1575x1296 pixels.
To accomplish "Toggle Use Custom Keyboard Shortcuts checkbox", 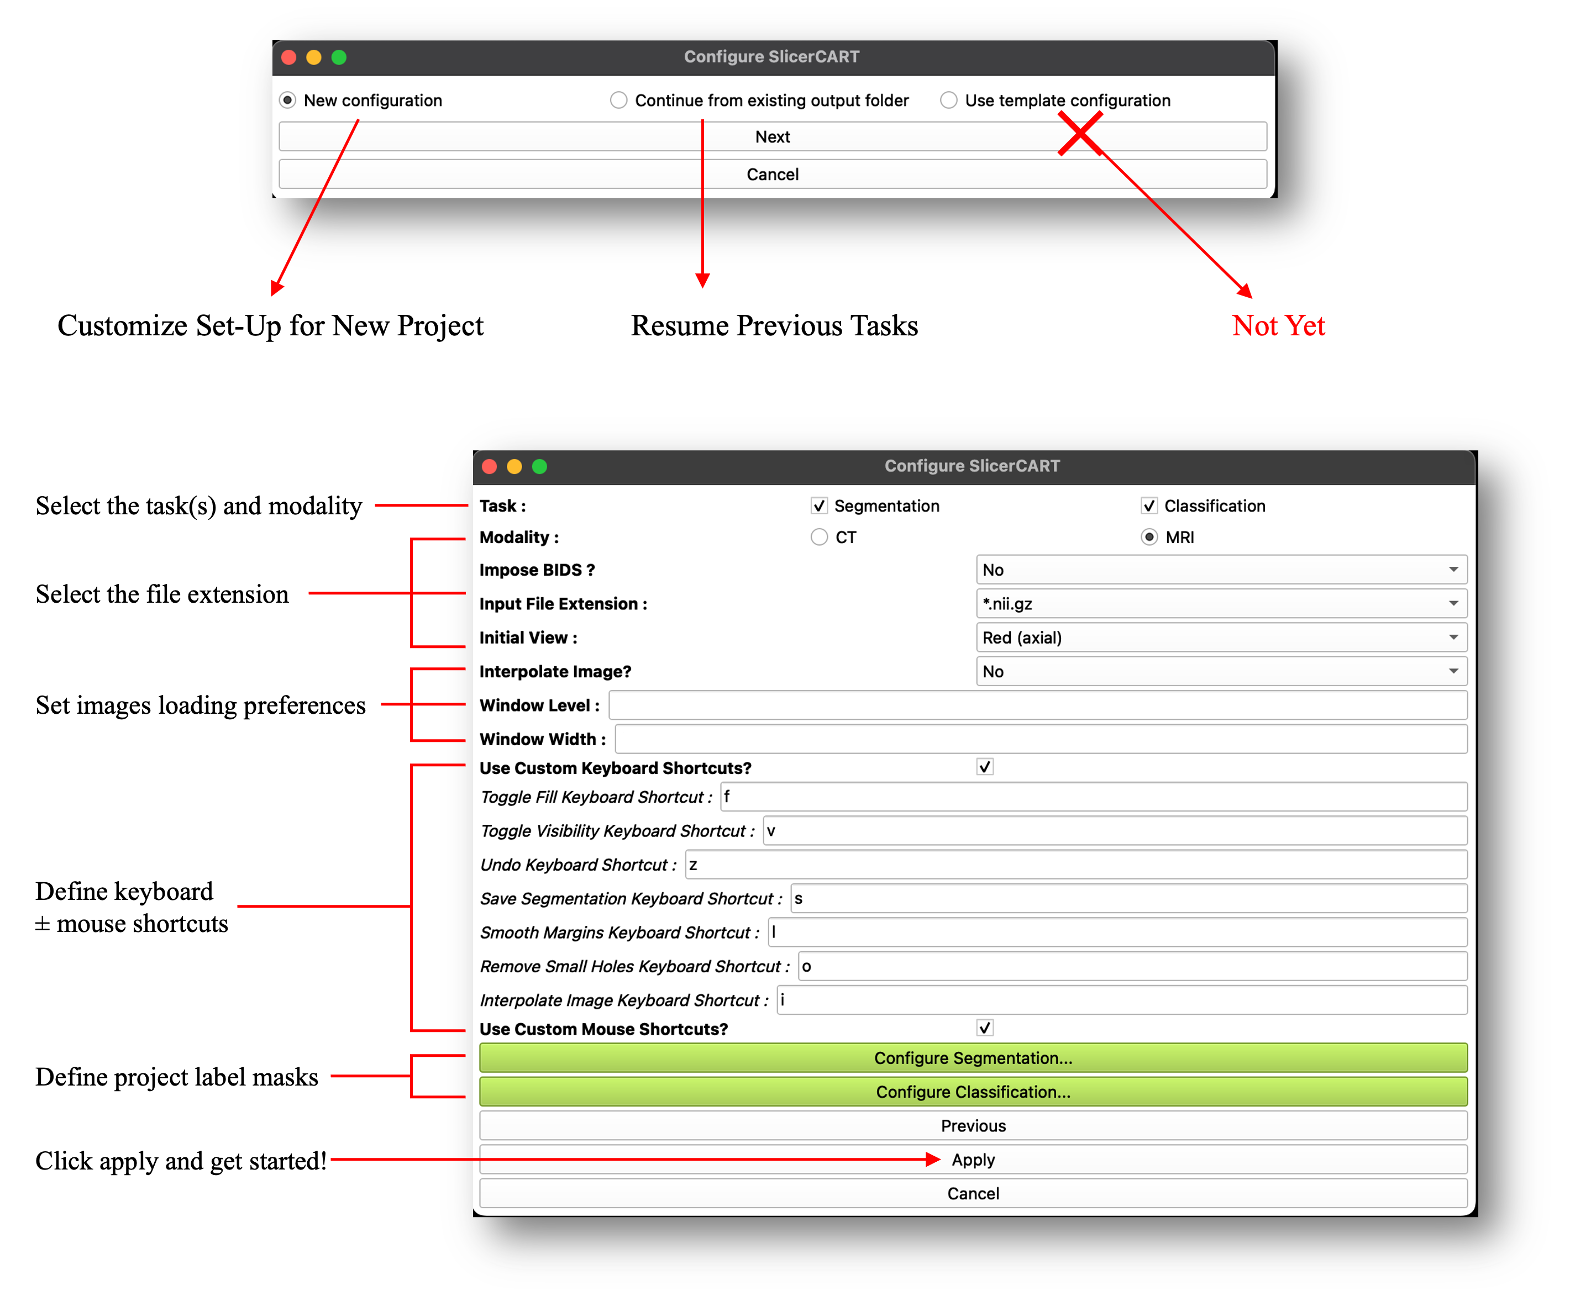I will pos(985,767).
